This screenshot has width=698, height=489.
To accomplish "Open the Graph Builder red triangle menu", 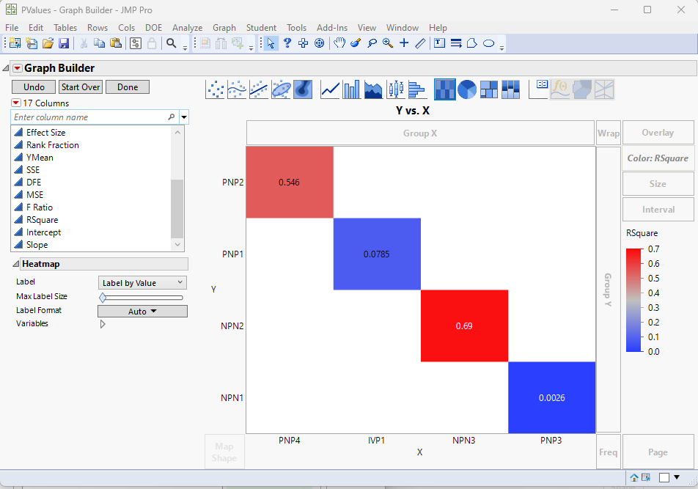I will [18, 68].
